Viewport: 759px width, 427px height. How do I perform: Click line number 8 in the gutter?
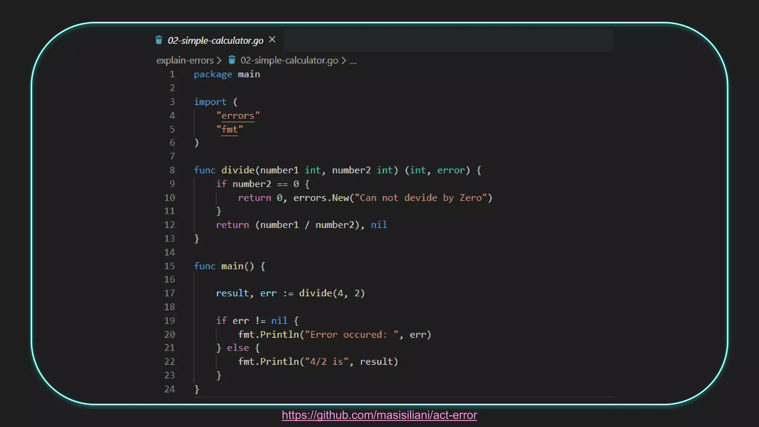pyautogui.click(x=172, y=171)
